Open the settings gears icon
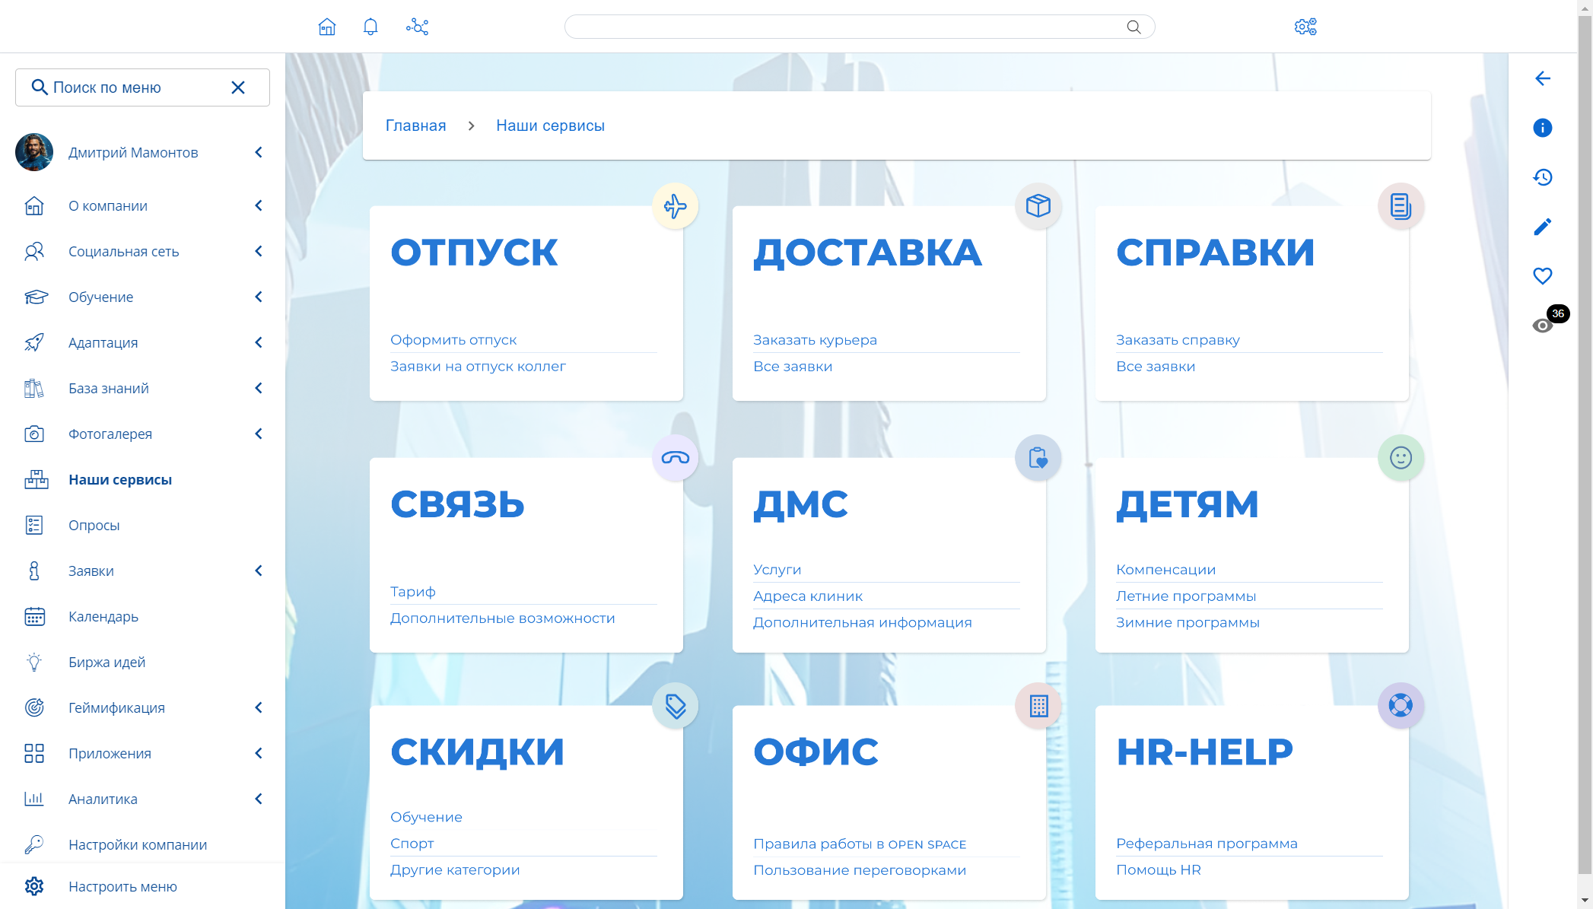This screenshot has height=909, width=1593. (x=1305, y=27)
